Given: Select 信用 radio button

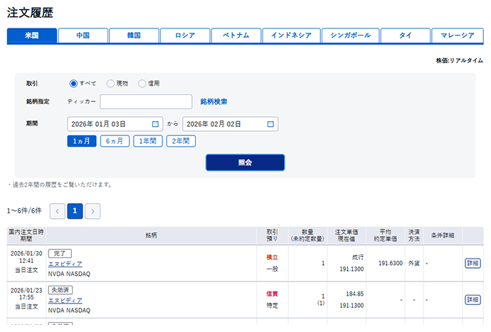Looking at the screenshot, I should pyautogui.click(x=142, y=83).
